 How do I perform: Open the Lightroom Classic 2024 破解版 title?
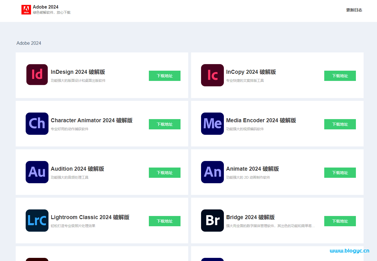click(x=90, y=217)
